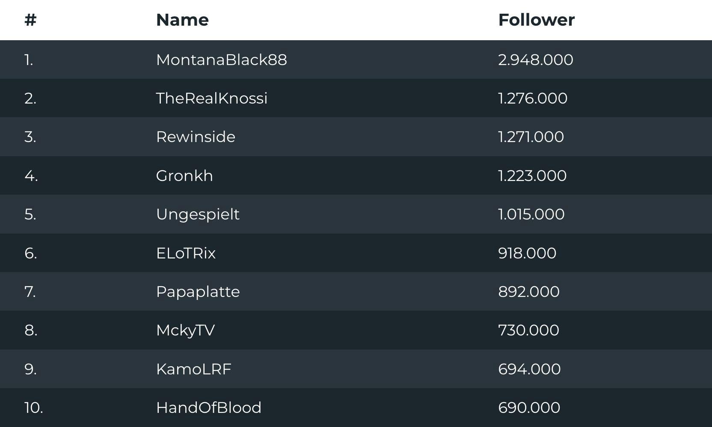The height and width of the screenshot is (427, 712).
Task: Click the 918.000 follower count
Action: click(x=527, y=253)
